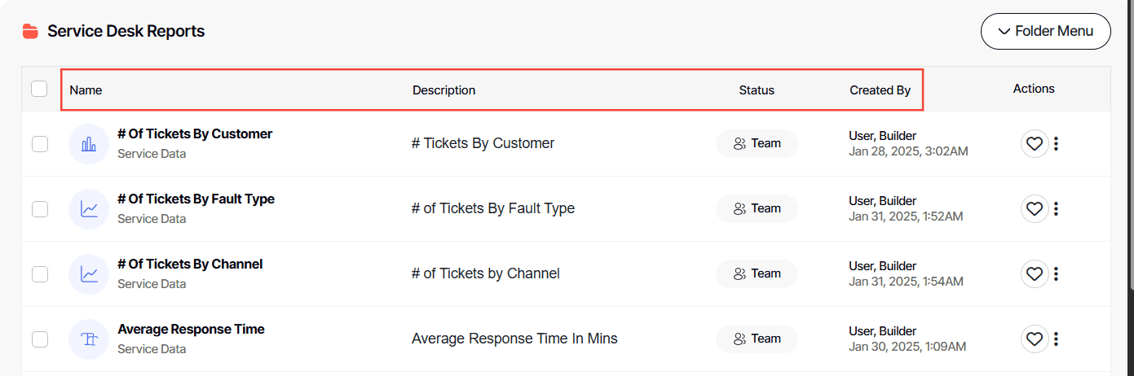Toggle the select all reports checkbox
Image resolution: width=1134 pixels, height=376 pixels.
[39, 89]
